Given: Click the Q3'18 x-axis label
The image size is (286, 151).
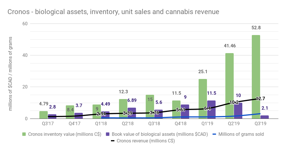Looking at the screenshot, I should click(154, 123).
